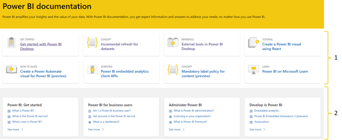Expand See more under Develop in Power BI
Image resolution: width=342 pixels, height=140 pixels.
click(x=257, y=129)
